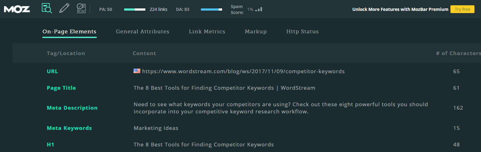Image resolution: width=481 pixels, height=152 pixels.
Task: Click the wordstream.com competitor-keywords URL
Action: pyautogui.click(x=243, y=71)
